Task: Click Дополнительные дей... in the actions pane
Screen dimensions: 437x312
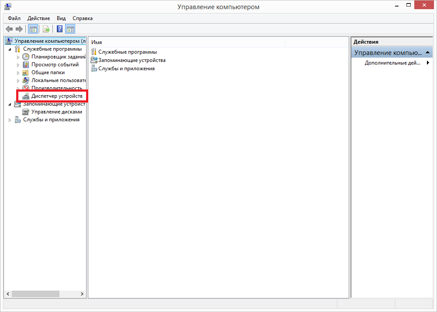Action: tap(392, 63)
